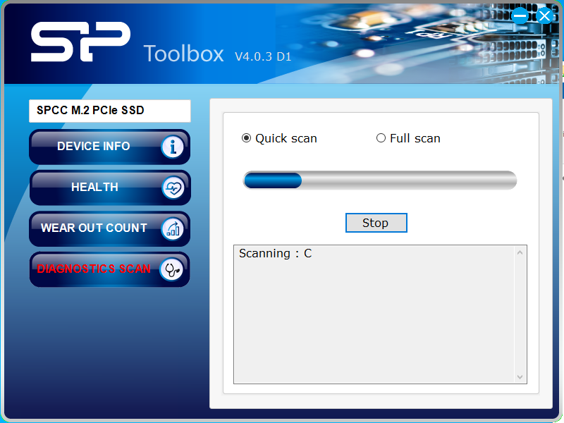Click the scan log's scroll up arrow
This screenshot has height=423, width=564.
[520, 253]
